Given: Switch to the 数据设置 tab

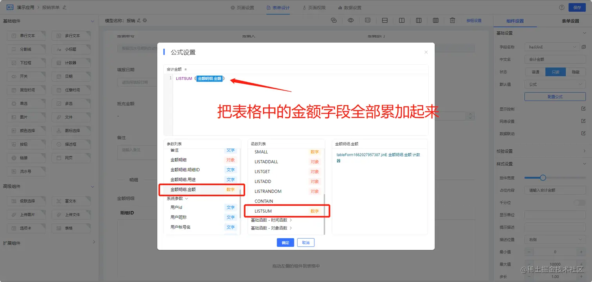Looking at the screenshot, I should pos(350,8).
